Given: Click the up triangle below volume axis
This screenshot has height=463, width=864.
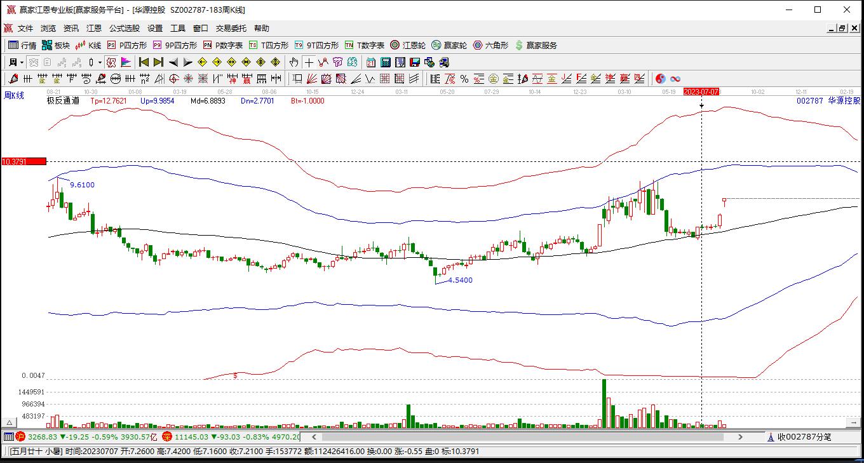Looking at the screenshot, I should [10, 422].
